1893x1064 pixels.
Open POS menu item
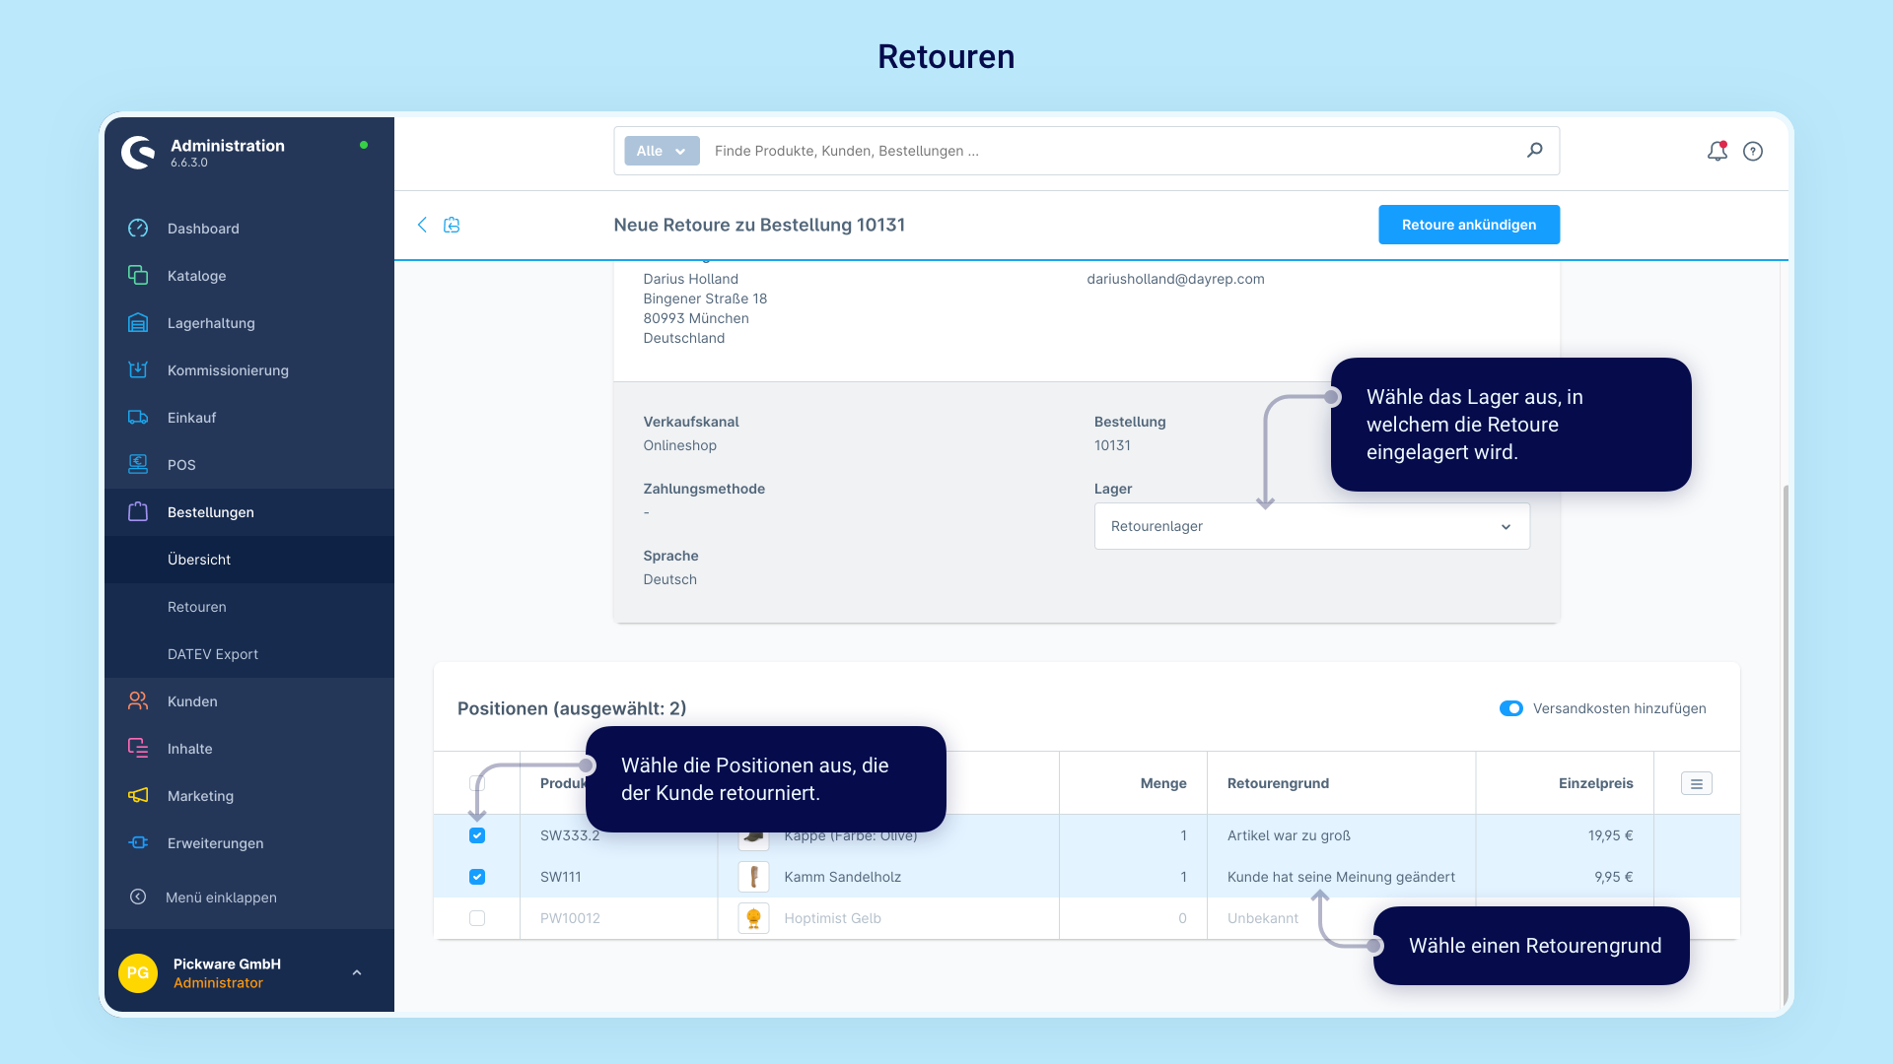pos(181,465)
